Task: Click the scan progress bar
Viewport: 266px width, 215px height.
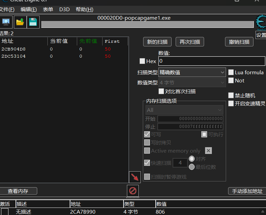Action: point(148,24)
